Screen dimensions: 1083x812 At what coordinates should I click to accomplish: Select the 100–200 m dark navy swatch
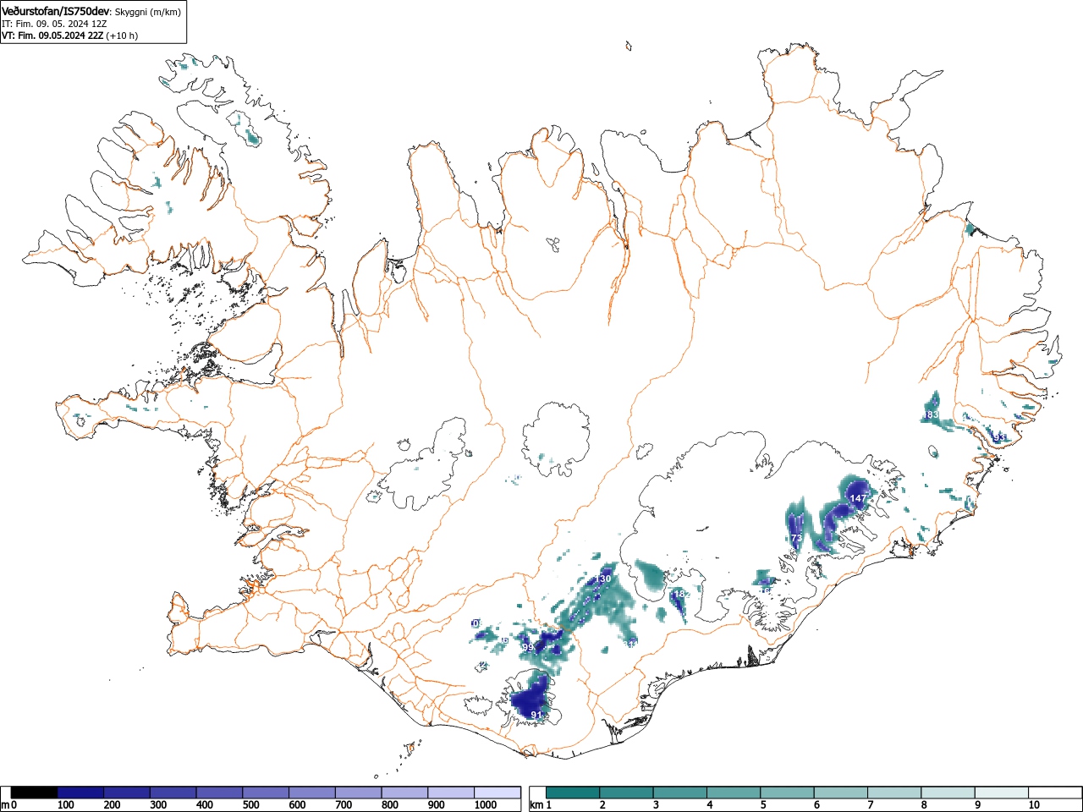pos(81,793)
